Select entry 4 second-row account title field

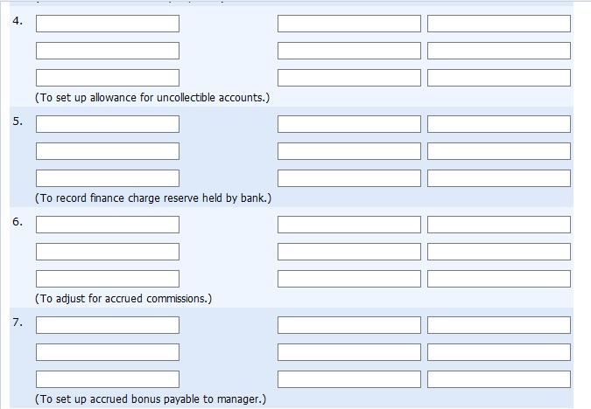point(108,51)
